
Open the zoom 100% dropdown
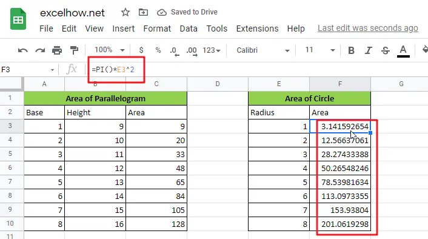pyautogui.click(x=110, y=50)
